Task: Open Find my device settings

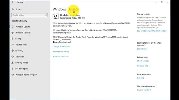Action: point(22,63)
